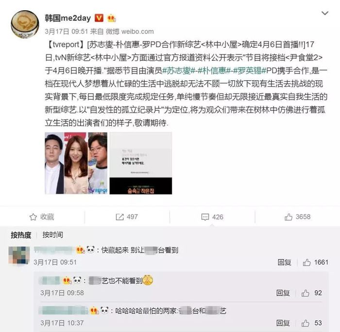The height and width of the screenshot is (332, 340).
Task: Favorite the post with the 收藏 star
Action: 42,217
